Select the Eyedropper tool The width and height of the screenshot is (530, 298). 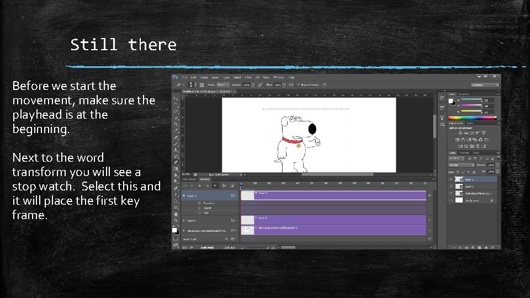pyautogui.click(x=176, y=130)
